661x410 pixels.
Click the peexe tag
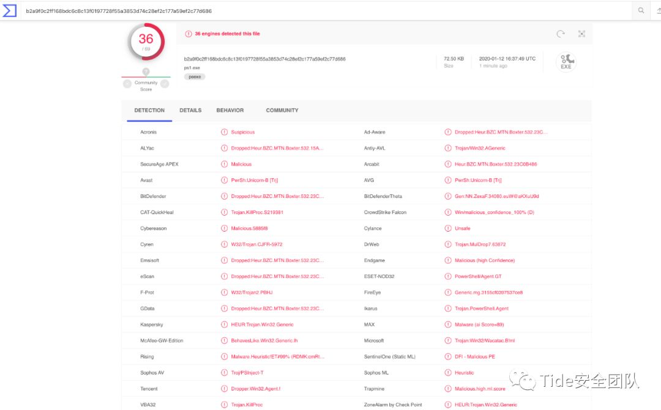[x=195, y=76]
